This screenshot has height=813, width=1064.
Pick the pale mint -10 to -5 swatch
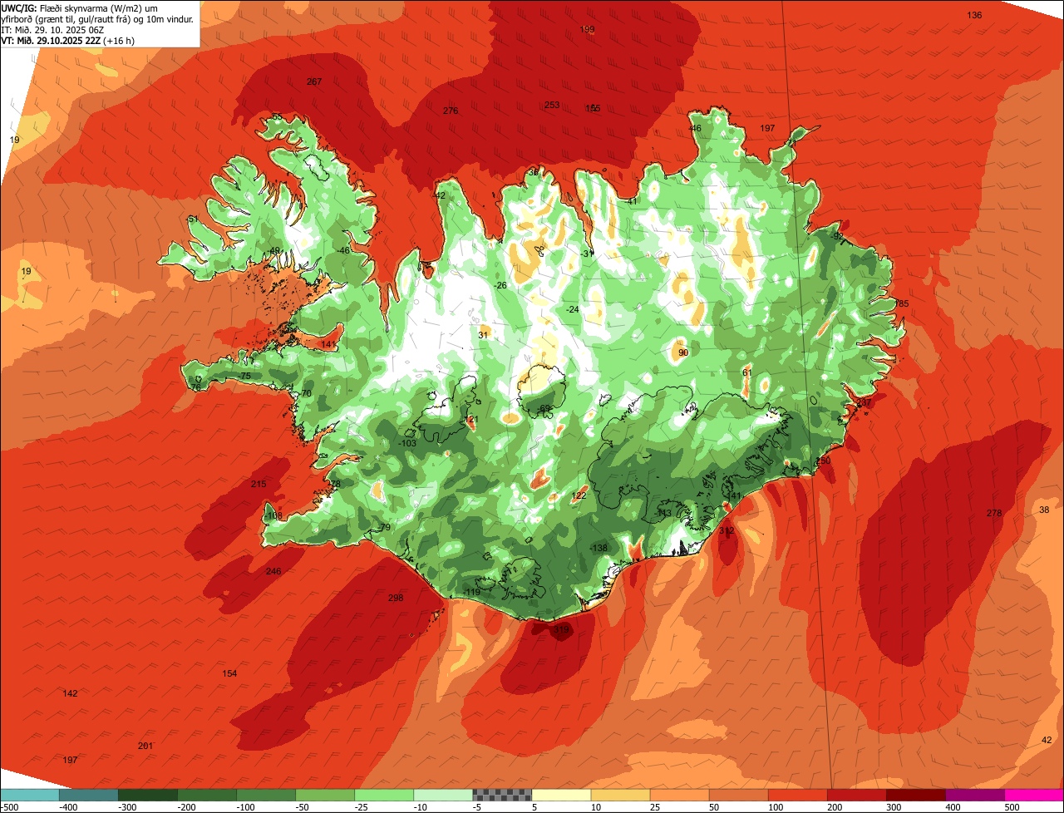[442, 795]
